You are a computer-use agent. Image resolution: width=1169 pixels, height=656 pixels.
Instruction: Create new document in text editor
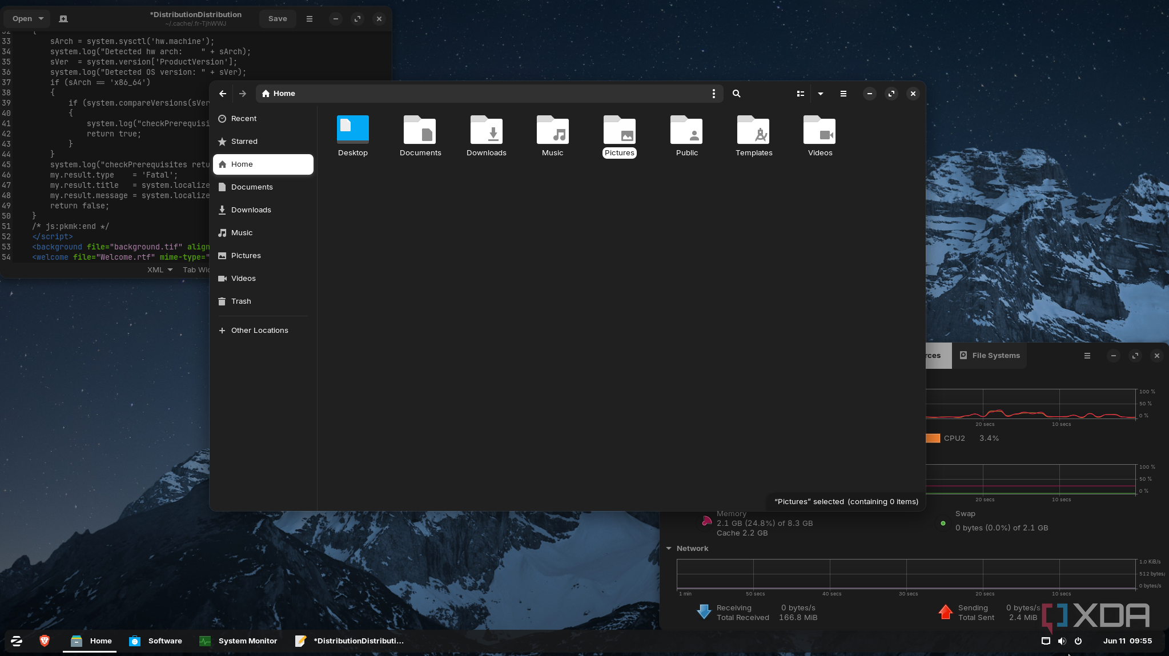click(x=63, y=19)
